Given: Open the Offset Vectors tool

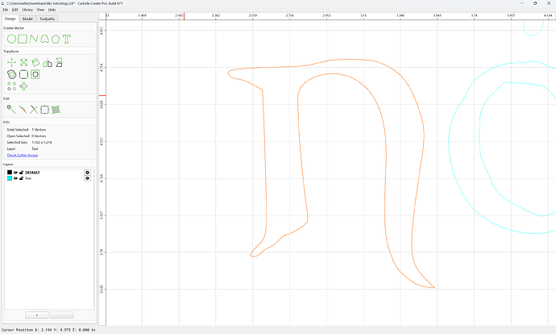Looking at the screenshot, I should [x=12, y=74].
